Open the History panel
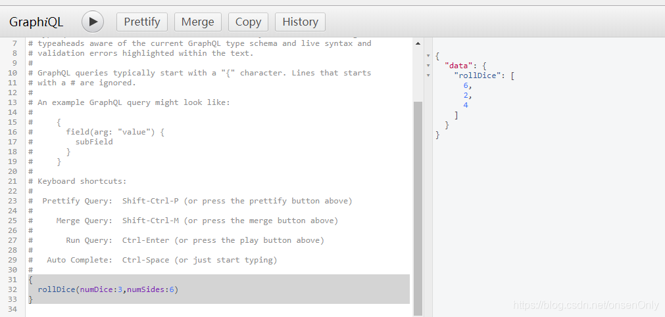665x317 pixels. pyautogui.click(x=300, y=22)
